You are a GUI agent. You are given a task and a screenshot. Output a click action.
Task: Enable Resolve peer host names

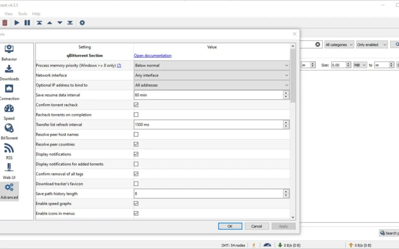click(136, 134)
